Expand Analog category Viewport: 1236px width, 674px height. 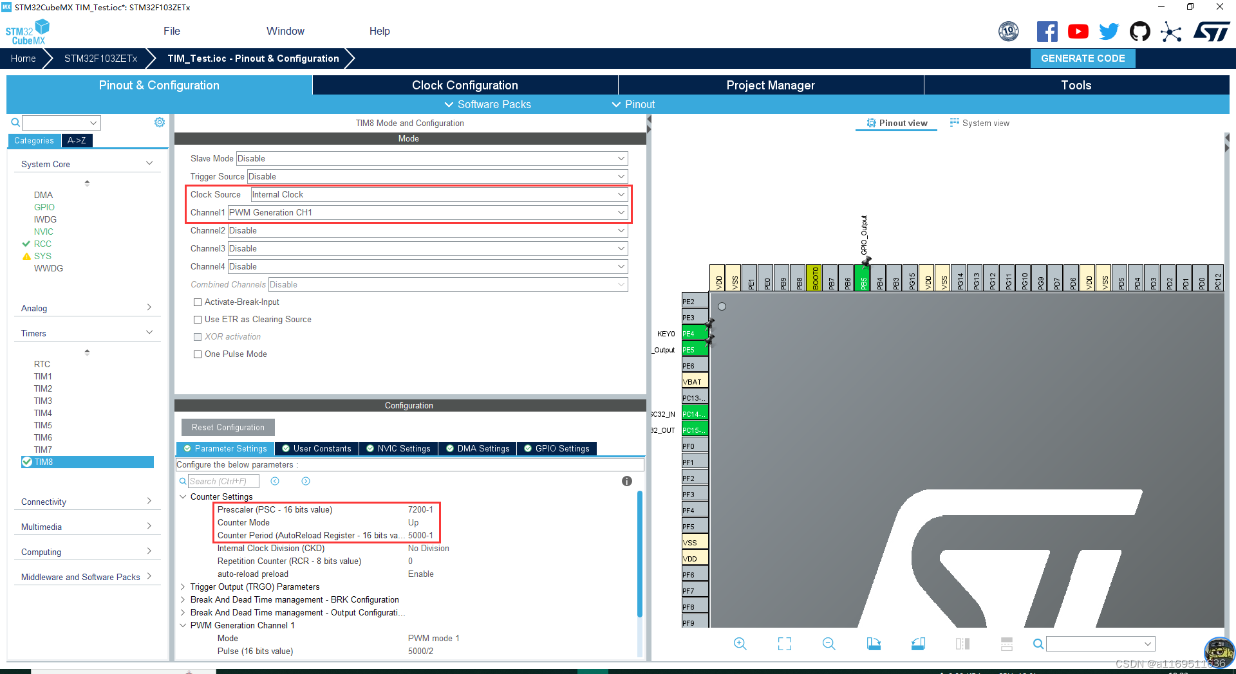[x=87, y=308]
